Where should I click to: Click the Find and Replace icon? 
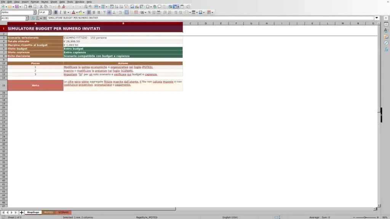86,7
